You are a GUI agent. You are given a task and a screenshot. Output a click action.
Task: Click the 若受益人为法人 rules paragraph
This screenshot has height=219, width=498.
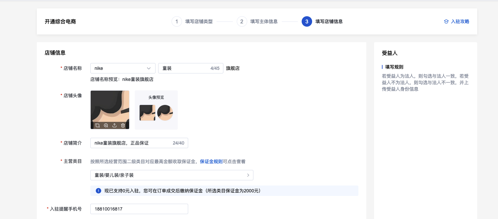[x=425, y=83]
